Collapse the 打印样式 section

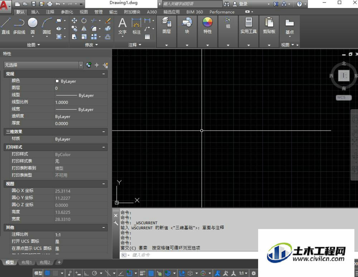click(104, 147)
